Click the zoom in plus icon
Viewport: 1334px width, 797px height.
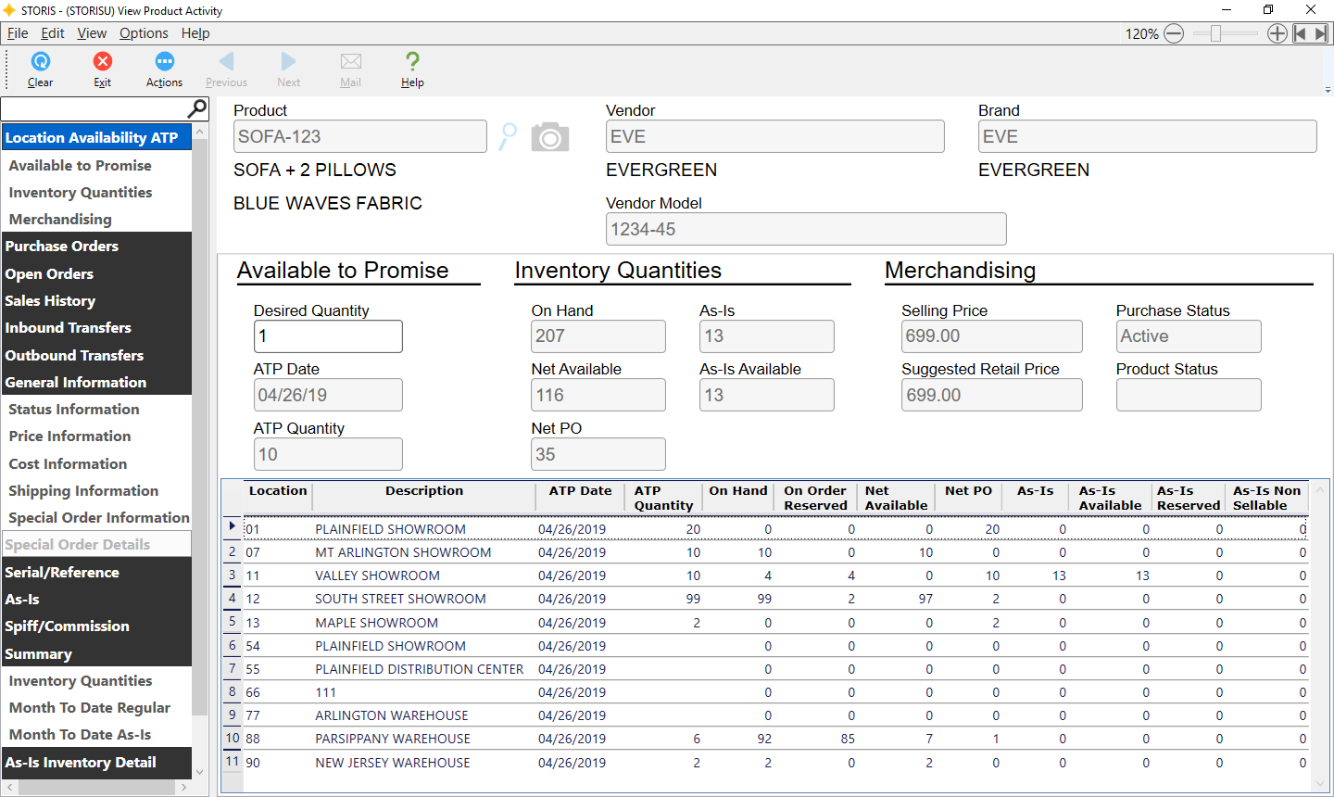[x=1277, y=32]
